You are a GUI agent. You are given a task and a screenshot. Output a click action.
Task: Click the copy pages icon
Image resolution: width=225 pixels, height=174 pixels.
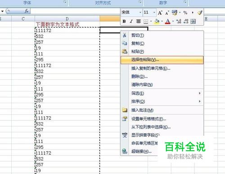click(x=125, y=43)
